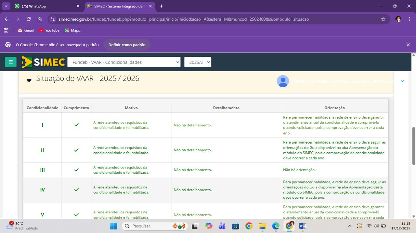Dismiss the default browser notification bar
The image size is (416, 233).
408,45
